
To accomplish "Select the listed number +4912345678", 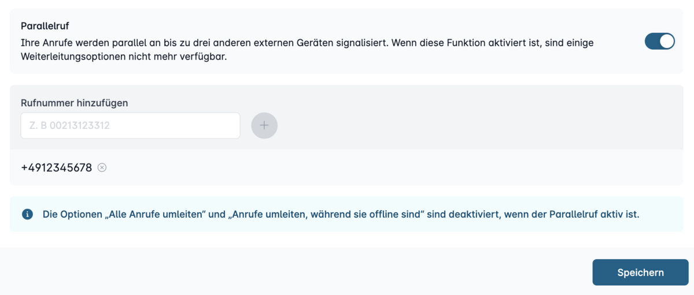I will coord(57,168).
